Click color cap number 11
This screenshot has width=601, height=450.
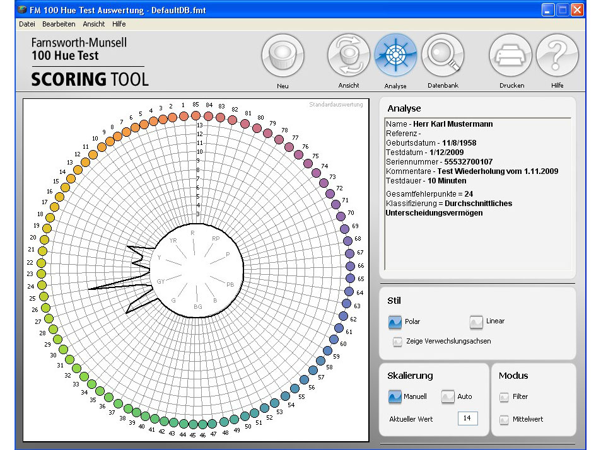93,154
